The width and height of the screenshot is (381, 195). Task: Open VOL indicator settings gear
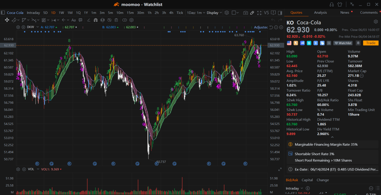point(18,169)
